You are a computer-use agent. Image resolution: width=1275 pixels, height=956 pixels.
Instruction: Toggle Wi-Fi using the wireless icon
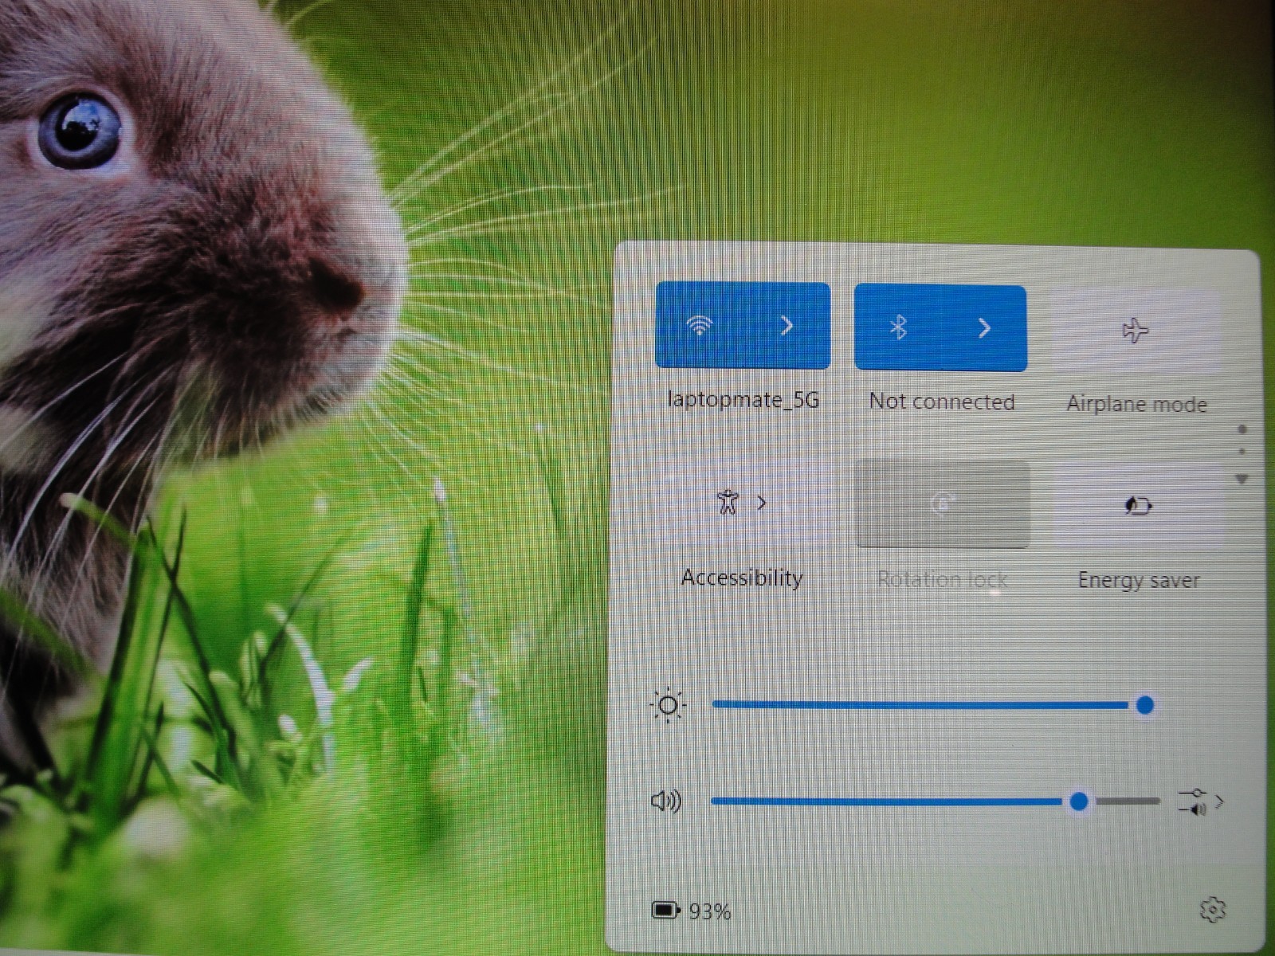pyautogui.click(x=700, y=325)
